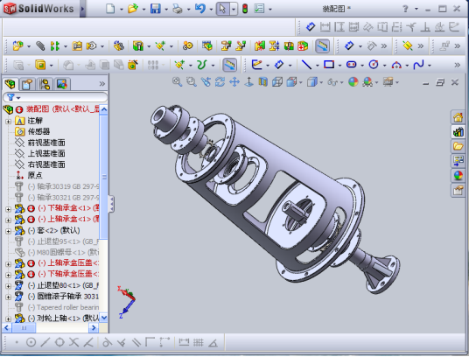Image resolution: width=469 pixels, height=357 pixels.
Task: Toggle the measure tool in assembly toolbar
Action: (x=322, y=45)
